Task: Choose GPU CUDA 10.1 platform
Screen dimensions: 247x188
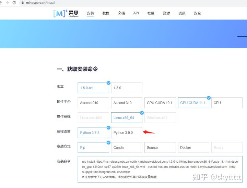Action: [x=160, y=103]
